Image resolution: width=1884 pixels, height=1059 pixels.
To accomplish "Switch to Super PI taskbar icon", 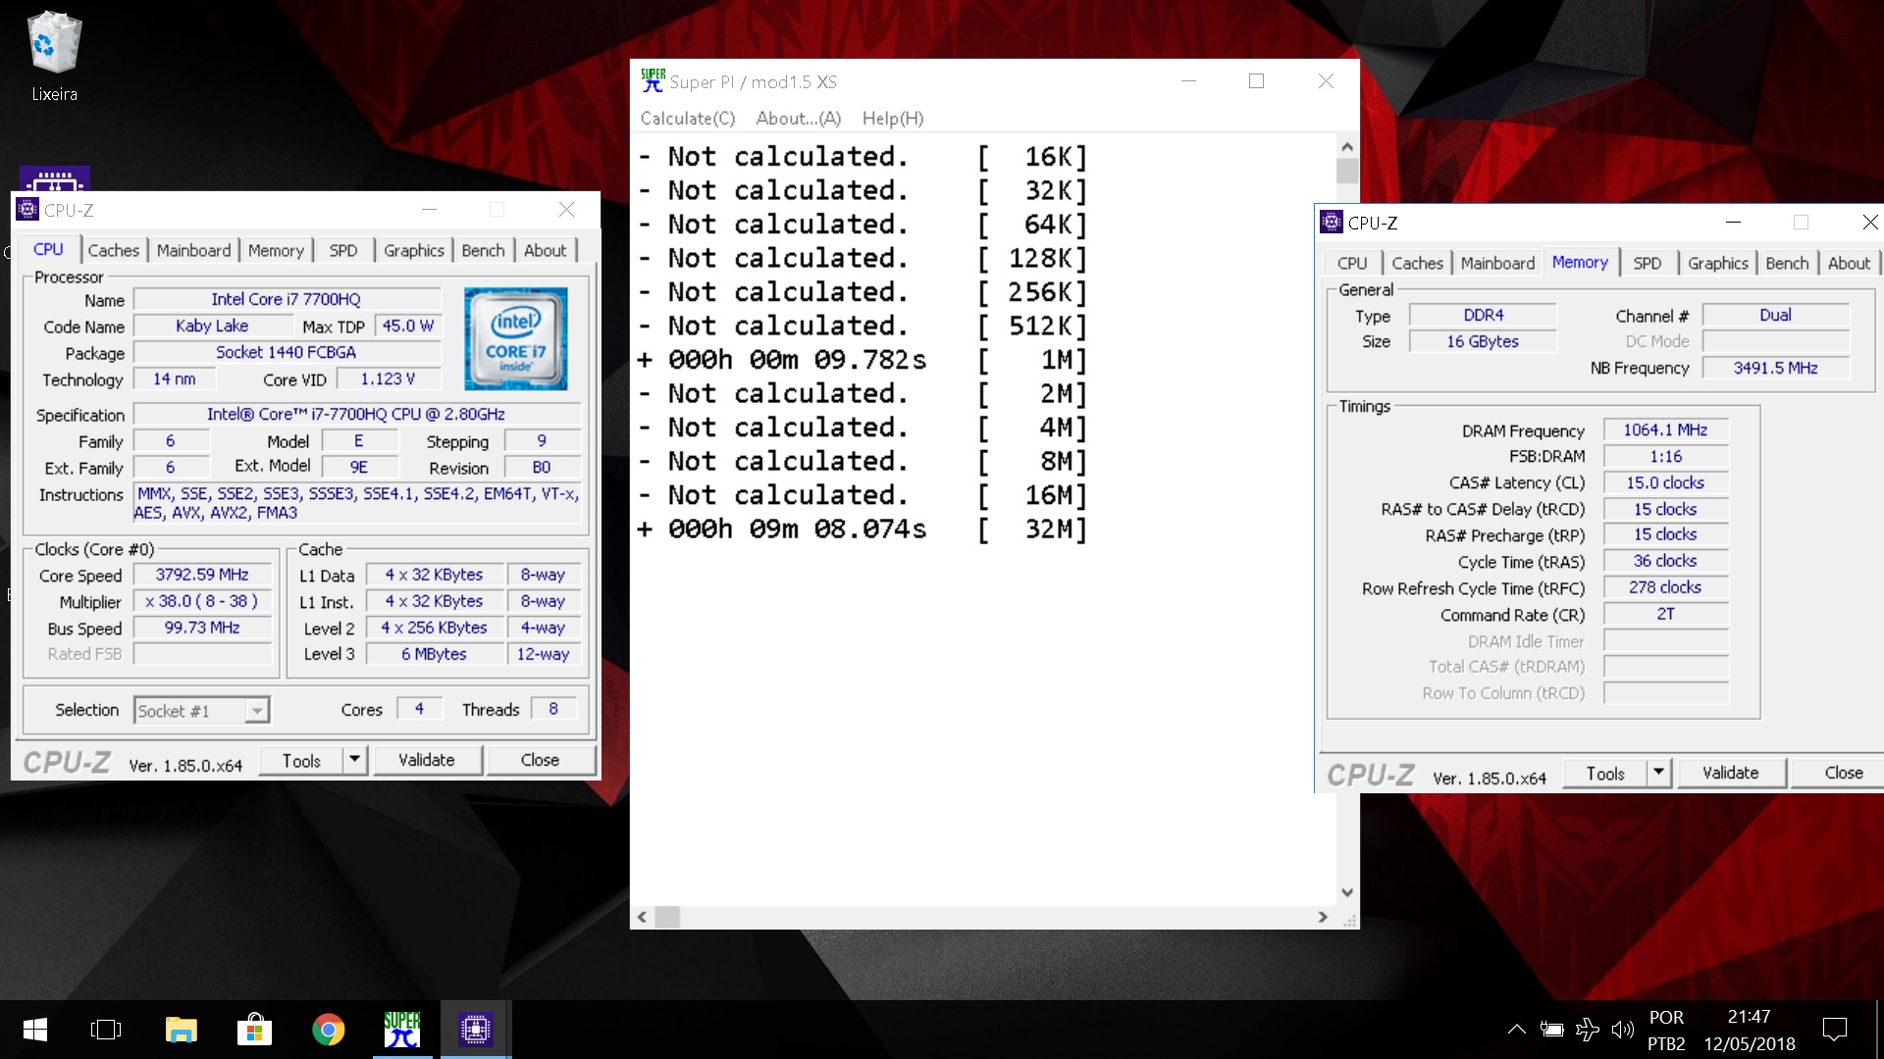I will point(402,1030).
